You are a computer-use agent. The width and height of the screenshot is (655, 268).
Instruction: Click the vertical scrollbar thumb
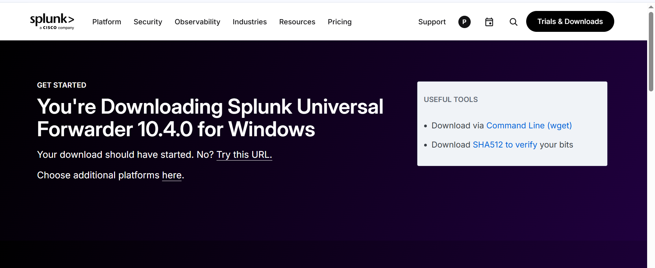pyautogui.click(x=651, y=51)
